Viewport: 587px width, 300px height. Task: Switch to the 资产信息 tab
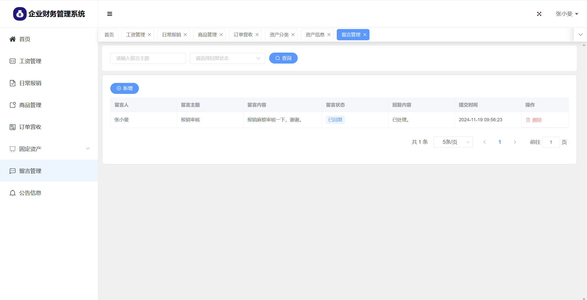pos(315,35)
